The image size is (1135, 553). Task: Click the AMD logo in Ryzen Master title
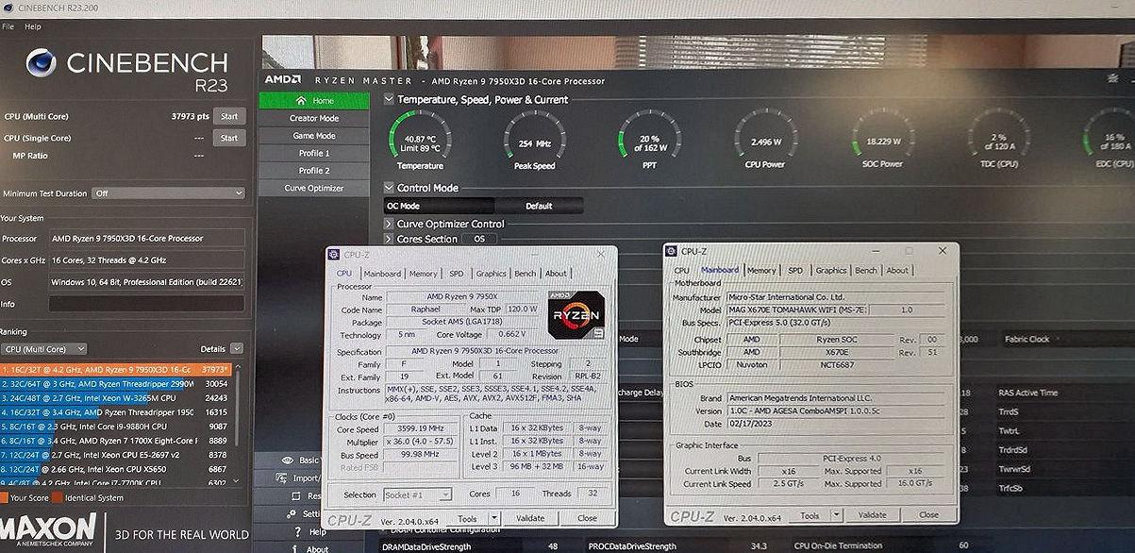[282, 80]
